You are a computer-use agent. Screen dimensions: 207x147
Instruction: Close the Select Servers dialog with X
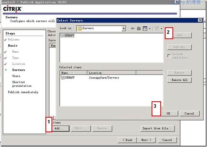[x=200, y=20]
